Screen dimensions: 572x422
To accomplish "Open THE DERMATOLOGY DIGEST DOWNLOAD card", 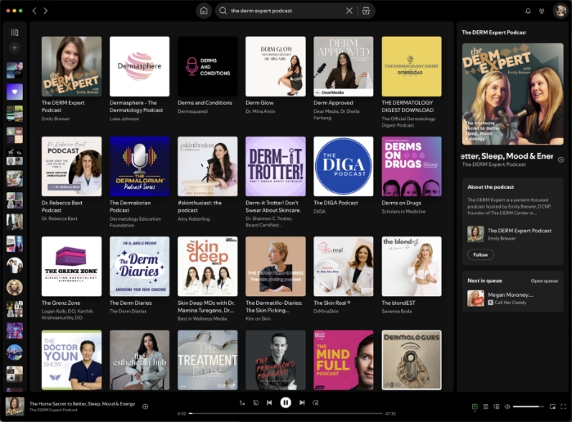I will pos(412,82).
